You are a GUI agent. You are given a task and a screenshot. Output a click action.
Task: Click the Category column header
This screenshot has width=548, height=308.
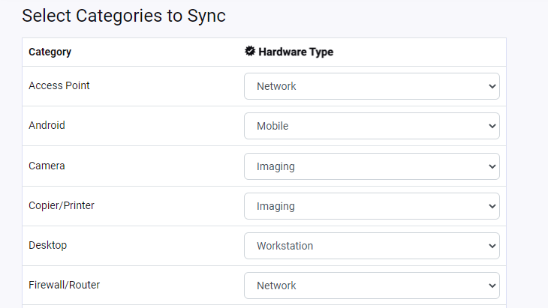50,52
